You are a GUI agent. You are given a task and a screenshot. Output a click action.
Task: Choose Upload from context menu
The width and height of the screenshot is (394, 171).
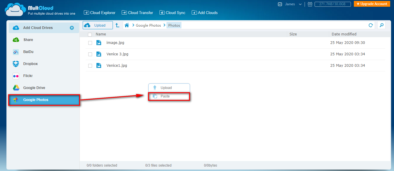169,88
